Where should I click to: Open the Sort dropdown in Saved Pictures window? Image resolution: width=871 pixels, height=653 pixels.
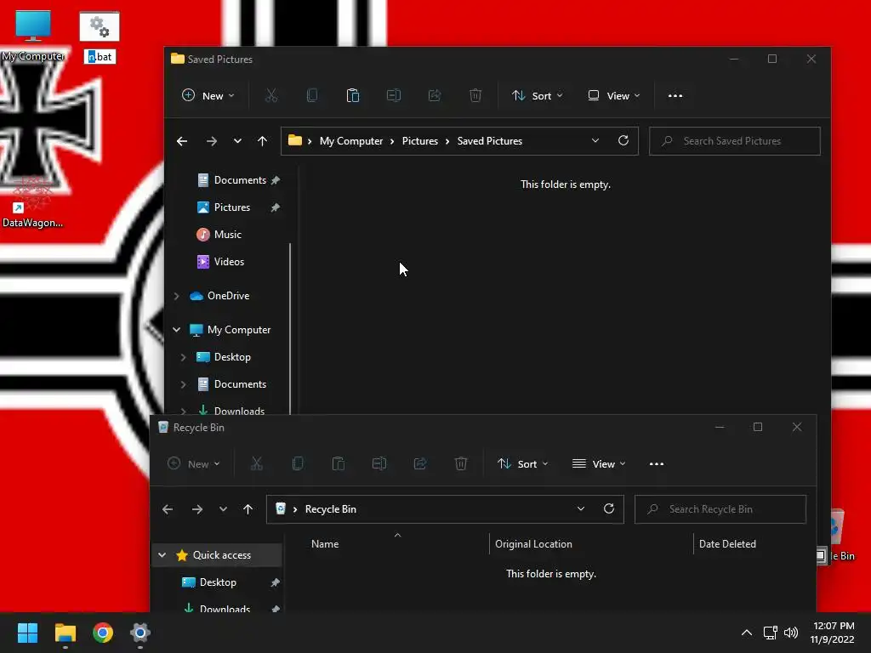point(538,95)
